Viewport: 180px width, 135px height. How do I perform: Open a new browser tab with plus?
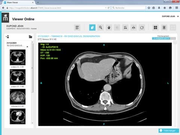(38, 2)
